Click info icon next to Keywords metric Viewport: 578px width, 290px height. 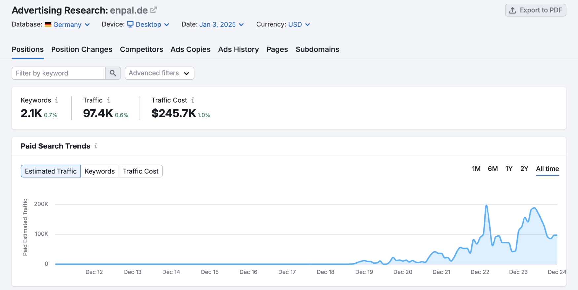coord(56,100)
